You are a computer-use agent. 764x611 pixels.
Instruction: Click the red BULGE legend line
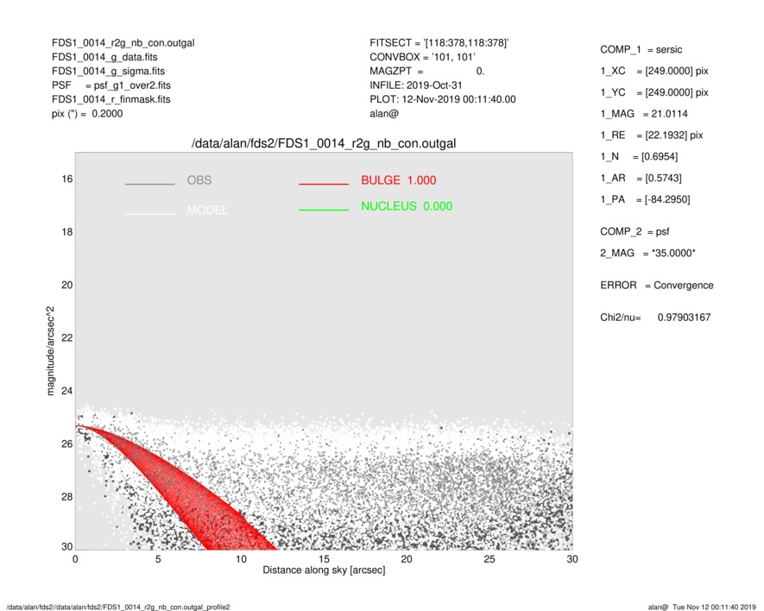(x=324, y=184)
